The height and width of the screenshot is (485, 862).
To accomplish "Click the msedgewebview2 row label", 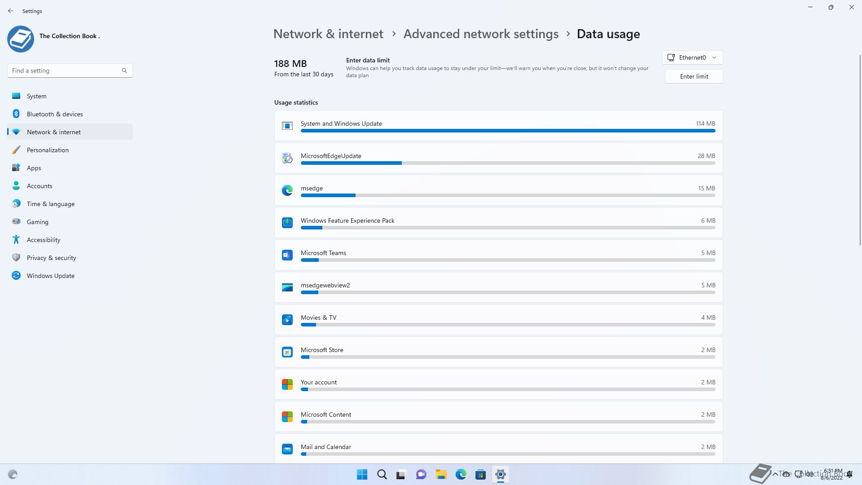I will [325, 285].
